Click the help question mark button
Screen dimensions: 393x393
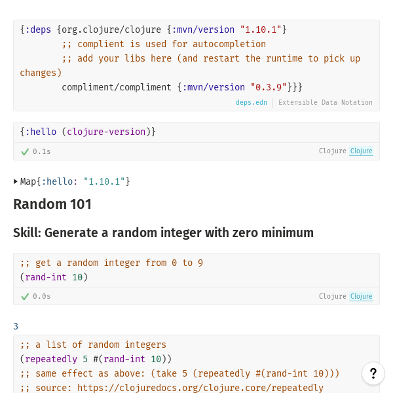tap(373, 373)
